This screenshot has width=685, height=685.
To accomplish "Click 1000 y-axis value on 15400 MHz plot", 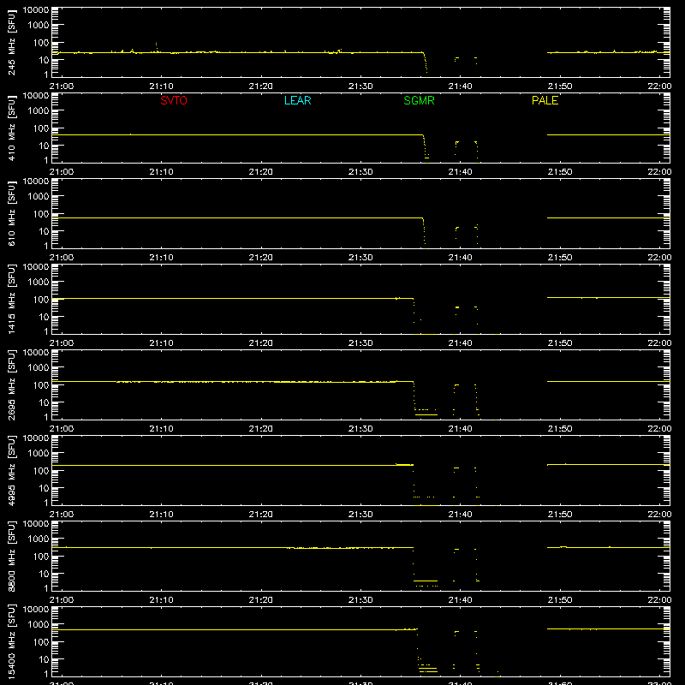I will [x=39, y=625].
